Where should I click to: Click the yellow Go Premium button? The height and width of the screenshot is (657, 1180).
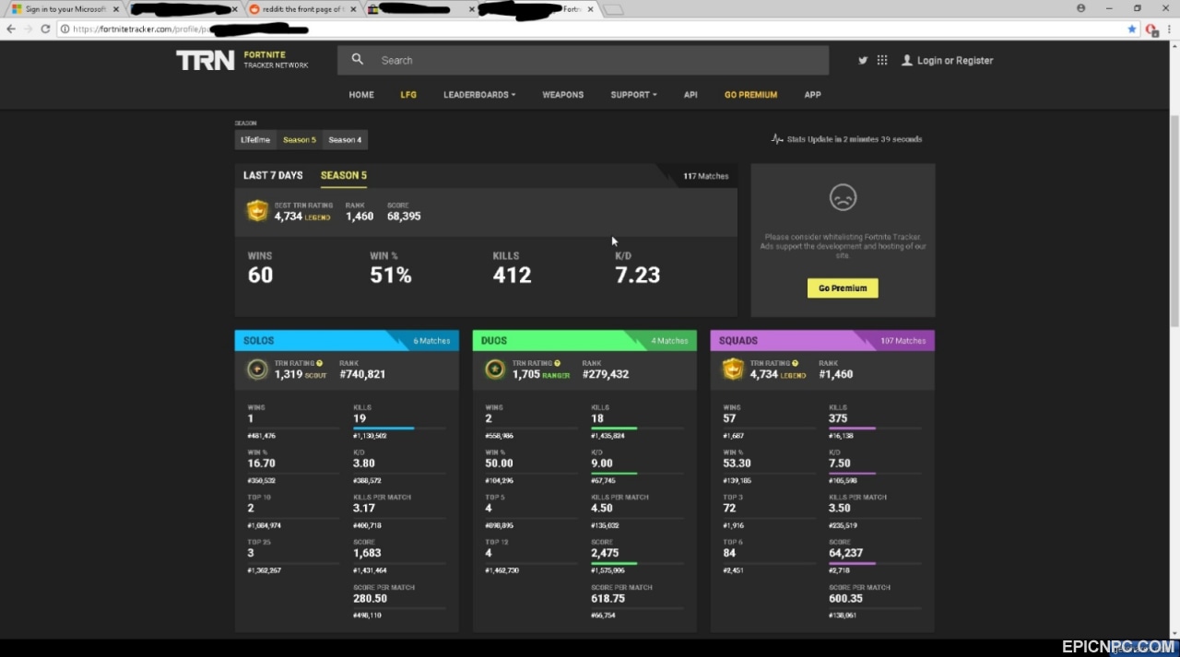(843, 288)
